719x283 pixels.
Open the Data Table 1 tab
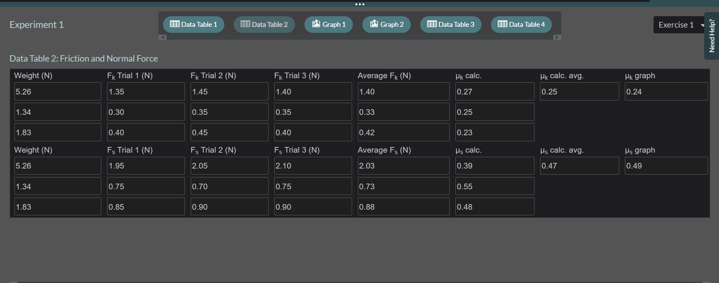(193, 25)
